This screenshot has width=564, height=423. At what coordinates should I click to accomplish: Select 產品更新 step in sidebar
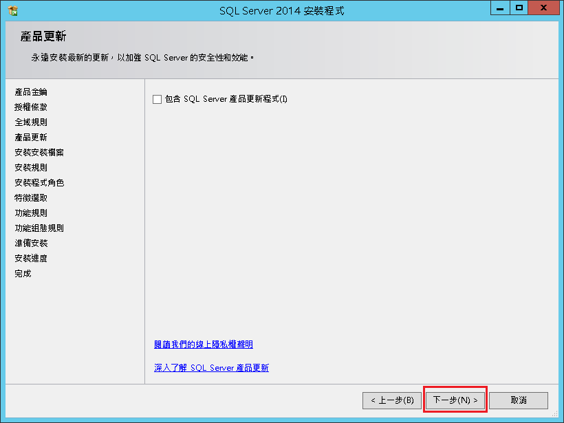[31, 138]
